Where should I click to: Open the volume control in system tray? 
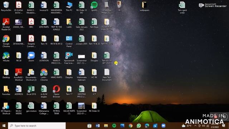[x=204, y=126]
